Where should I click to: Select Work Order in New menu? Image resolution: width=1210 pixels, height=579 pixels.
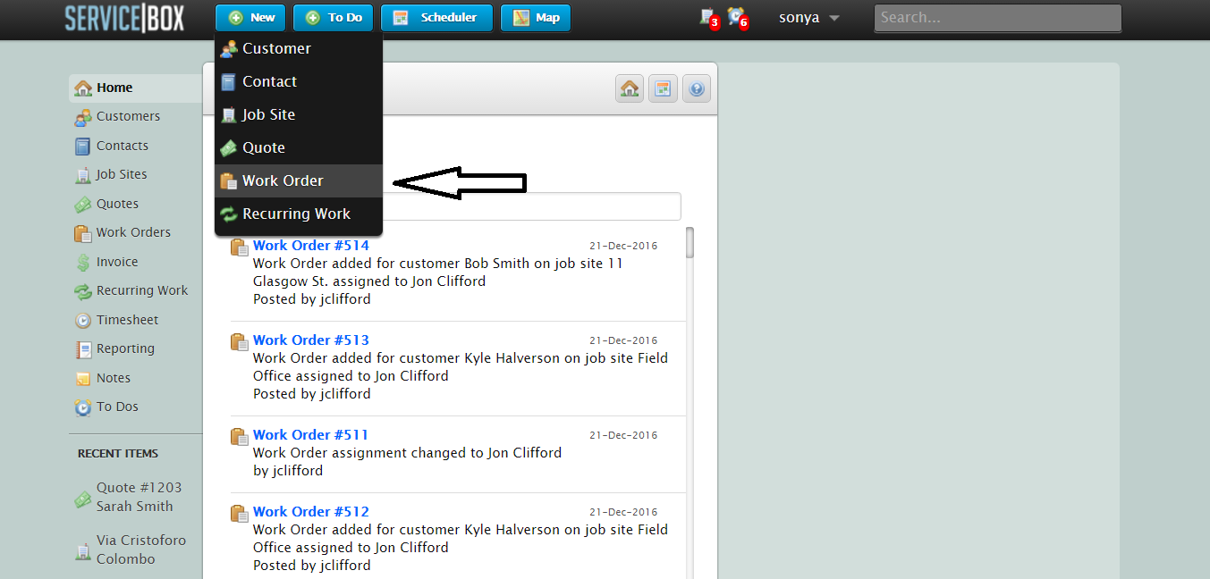point(299,180)
